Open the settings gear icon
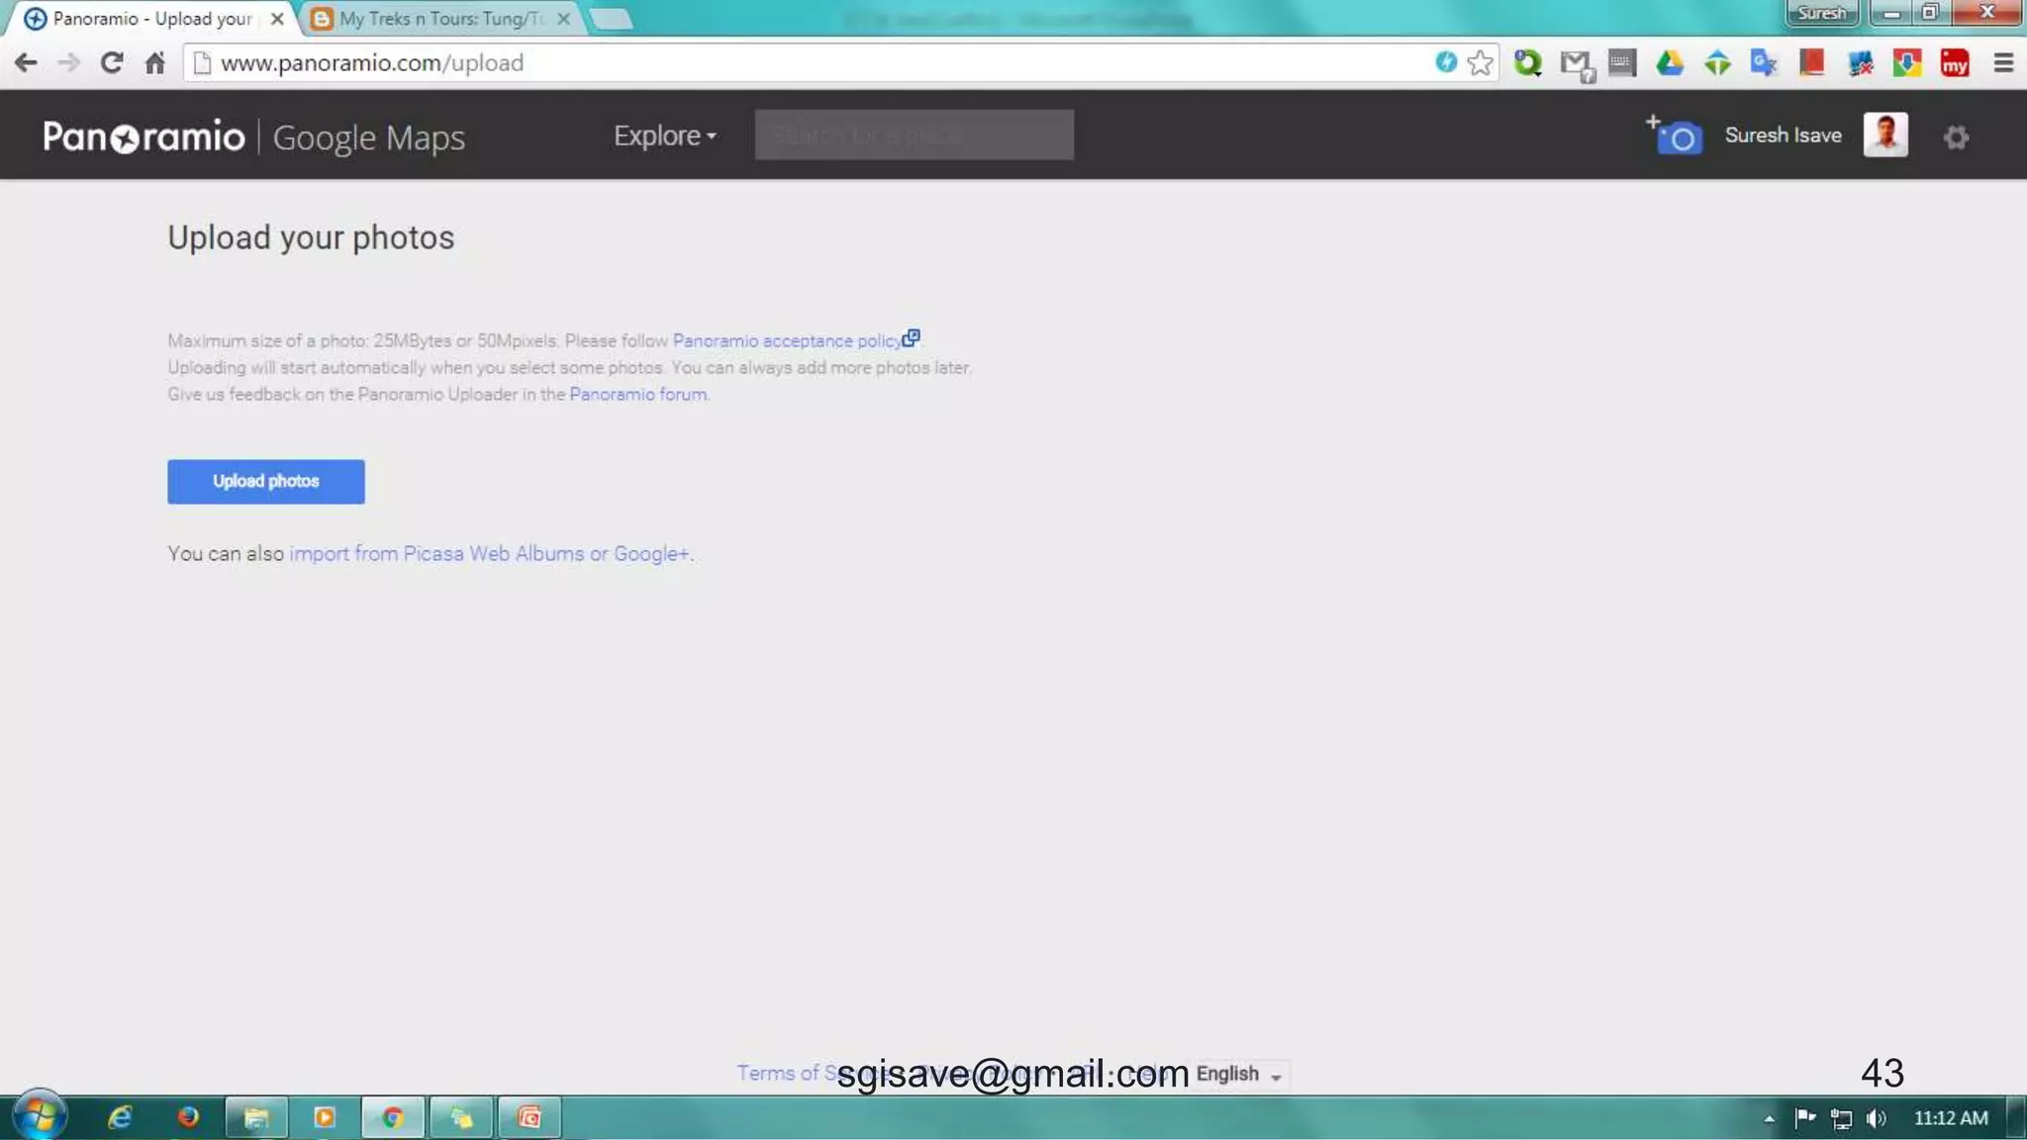Screen dimensions: 2027x1140 [1956, 137]
